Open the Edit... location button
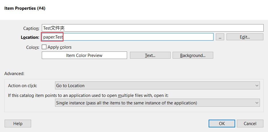268x132 pixels. (x=245, y=37)
